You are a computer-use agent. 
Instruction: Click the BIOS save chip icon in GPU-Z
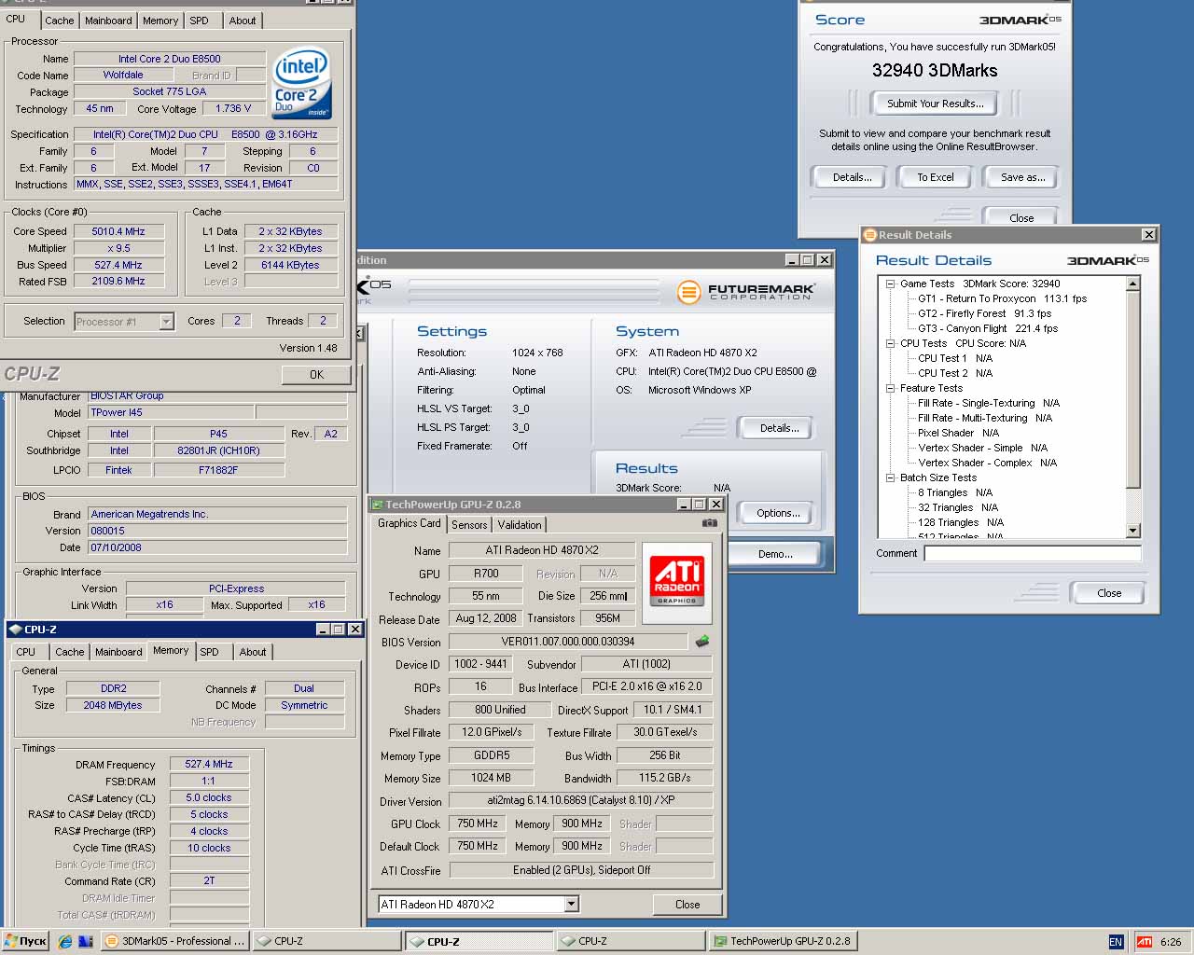(702, 641)
